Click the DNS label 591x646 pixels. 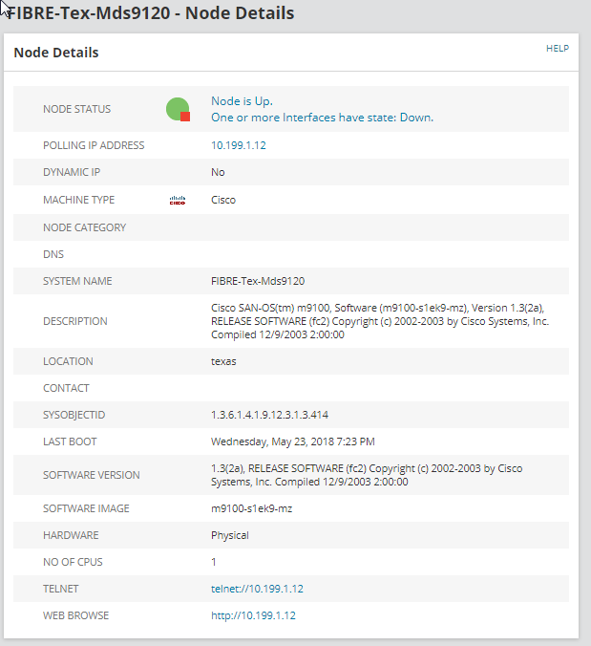53,254
